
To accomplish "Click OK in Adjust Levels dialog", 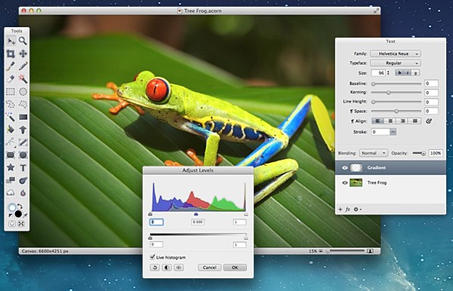I will 235,268.
